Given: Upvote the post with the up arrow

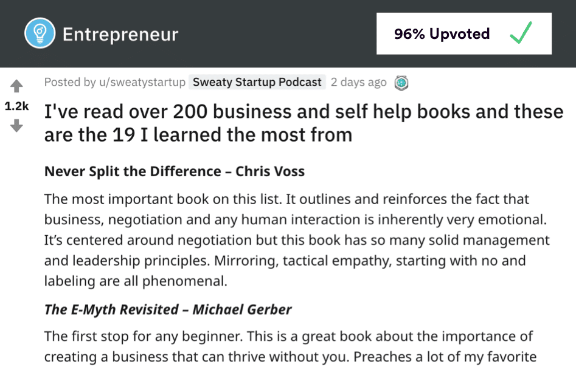Looking at the screenshot, I should click(x=16, y=85).
